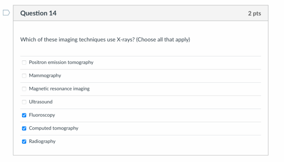
Task: Deselect the Computed tomography checkbox
Action: coord(24,128)
